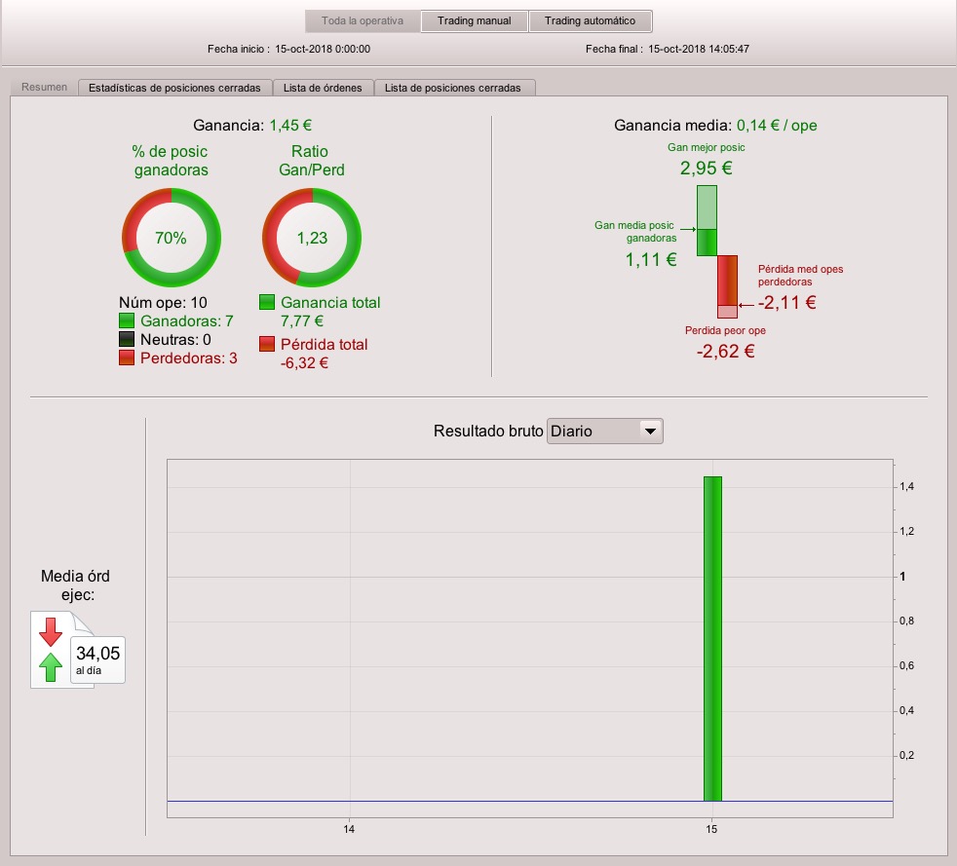Switch to Trading manual view
This screenshot has height=866, width=957.
[x=475, y=20]
